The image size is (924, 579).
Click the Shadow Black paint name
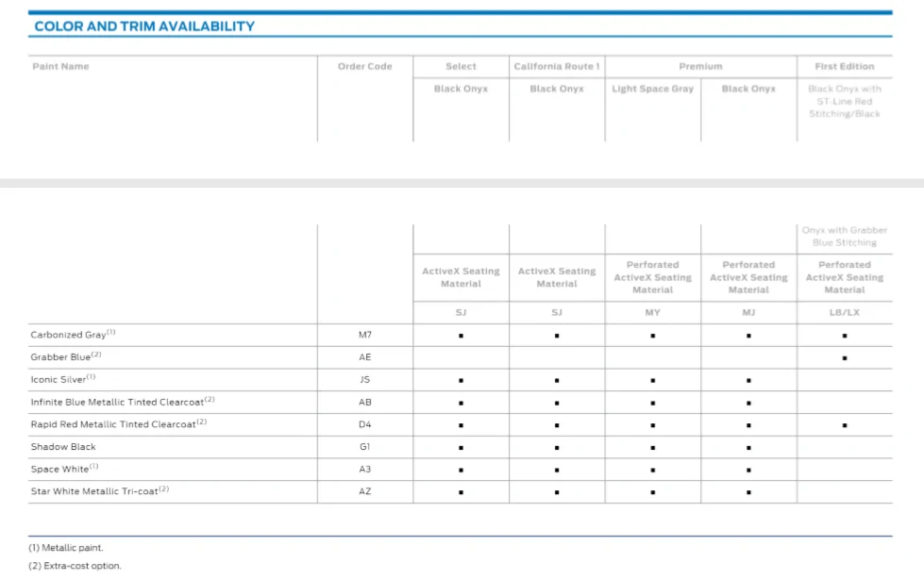63,447
